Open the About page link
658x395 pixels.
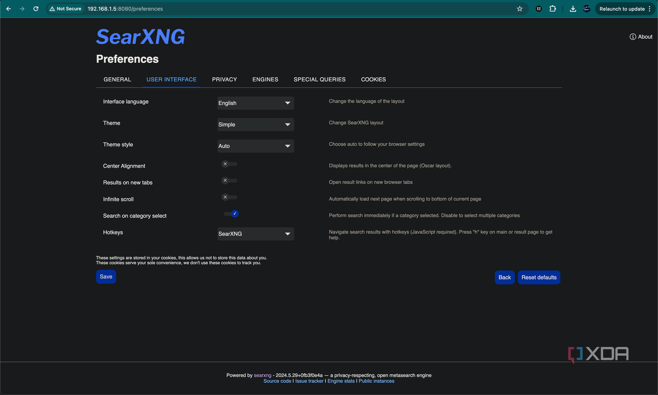tap(641, 37)
